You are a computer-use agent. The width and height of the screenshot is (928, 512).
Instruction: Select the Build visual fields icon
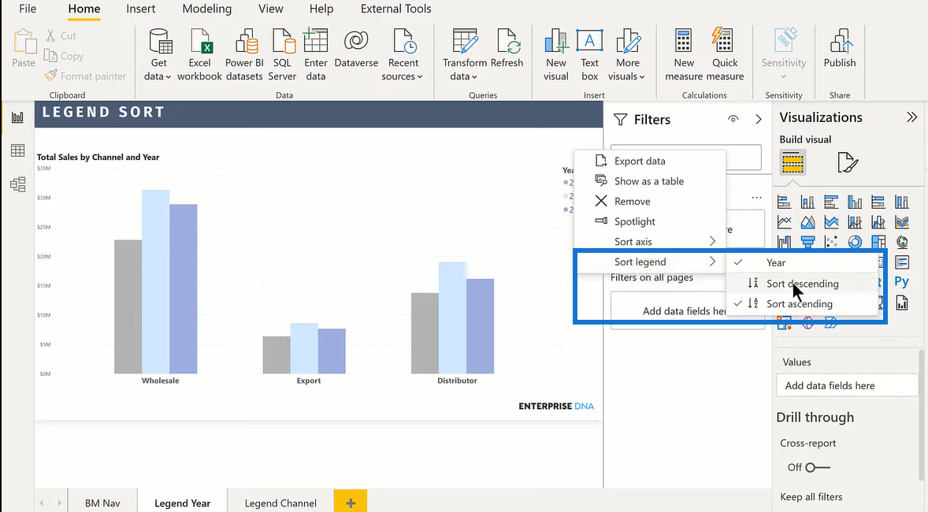[793, 162]
